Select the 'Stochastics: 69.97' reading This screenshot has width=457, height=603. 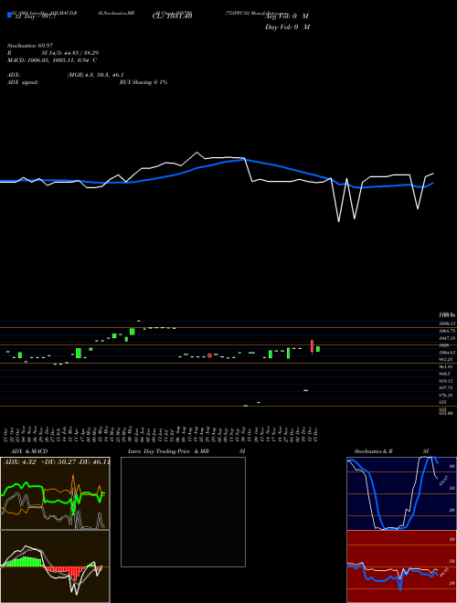pos(30,46)
